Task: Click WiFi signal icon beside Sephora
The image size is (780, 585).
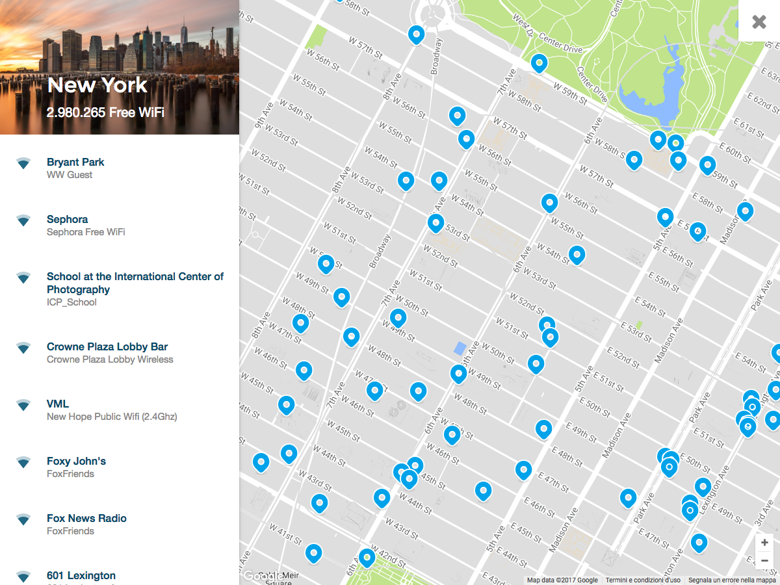Action: tap(23, 220)
